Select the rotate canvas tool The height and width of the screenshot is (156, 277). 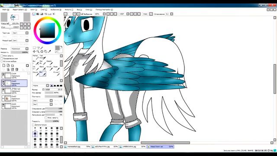coord(42,52)
